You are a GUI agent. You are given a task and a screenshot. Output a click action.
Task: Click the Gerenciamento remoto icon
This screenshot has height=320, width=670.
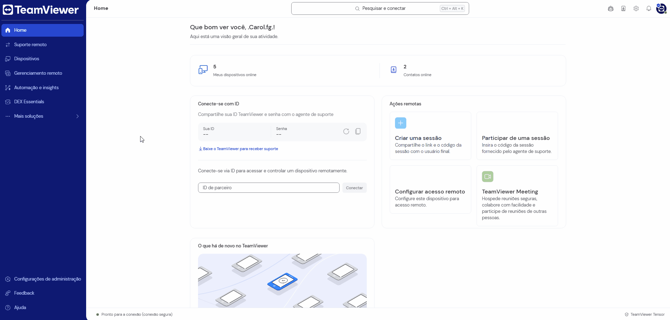coord(8,73)
